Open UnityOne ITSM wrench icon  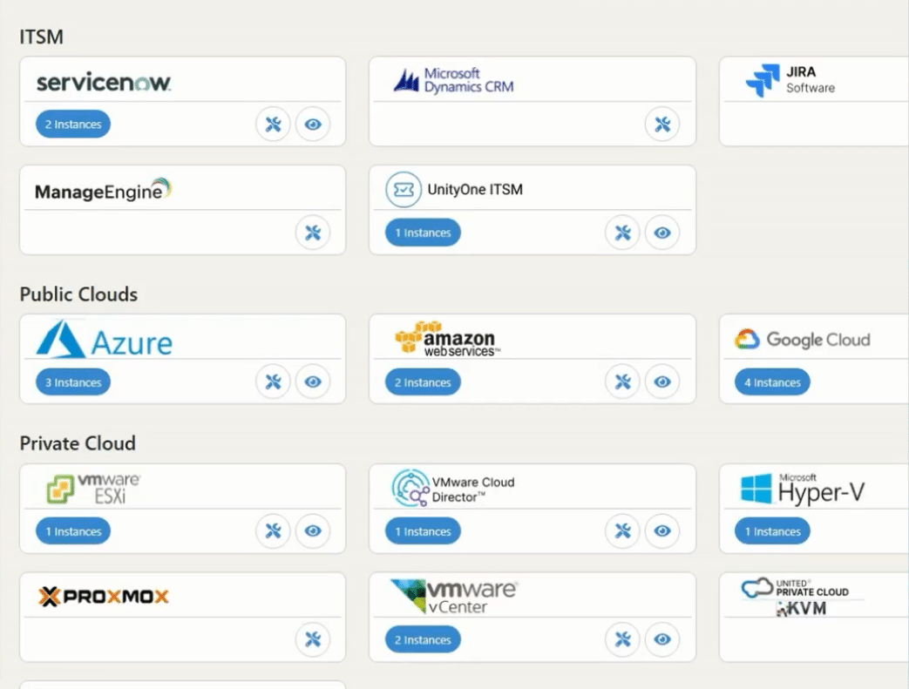[x=622, y=233]
